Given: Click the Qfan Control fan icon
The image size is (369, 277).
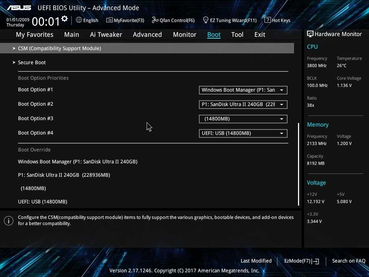Looking at the screenshot, I should pos(155,20).
